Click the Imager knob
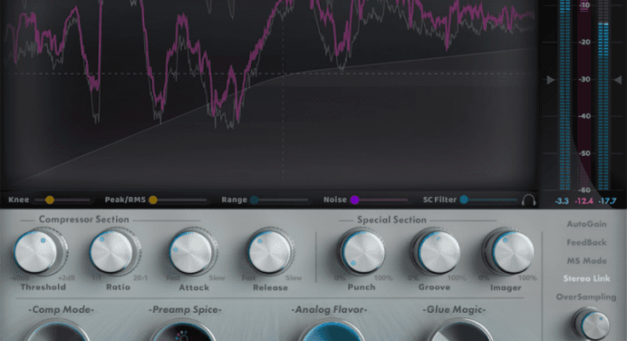This screenshot has width=627, height=341. pyautogui.click(x=508, y=251)
